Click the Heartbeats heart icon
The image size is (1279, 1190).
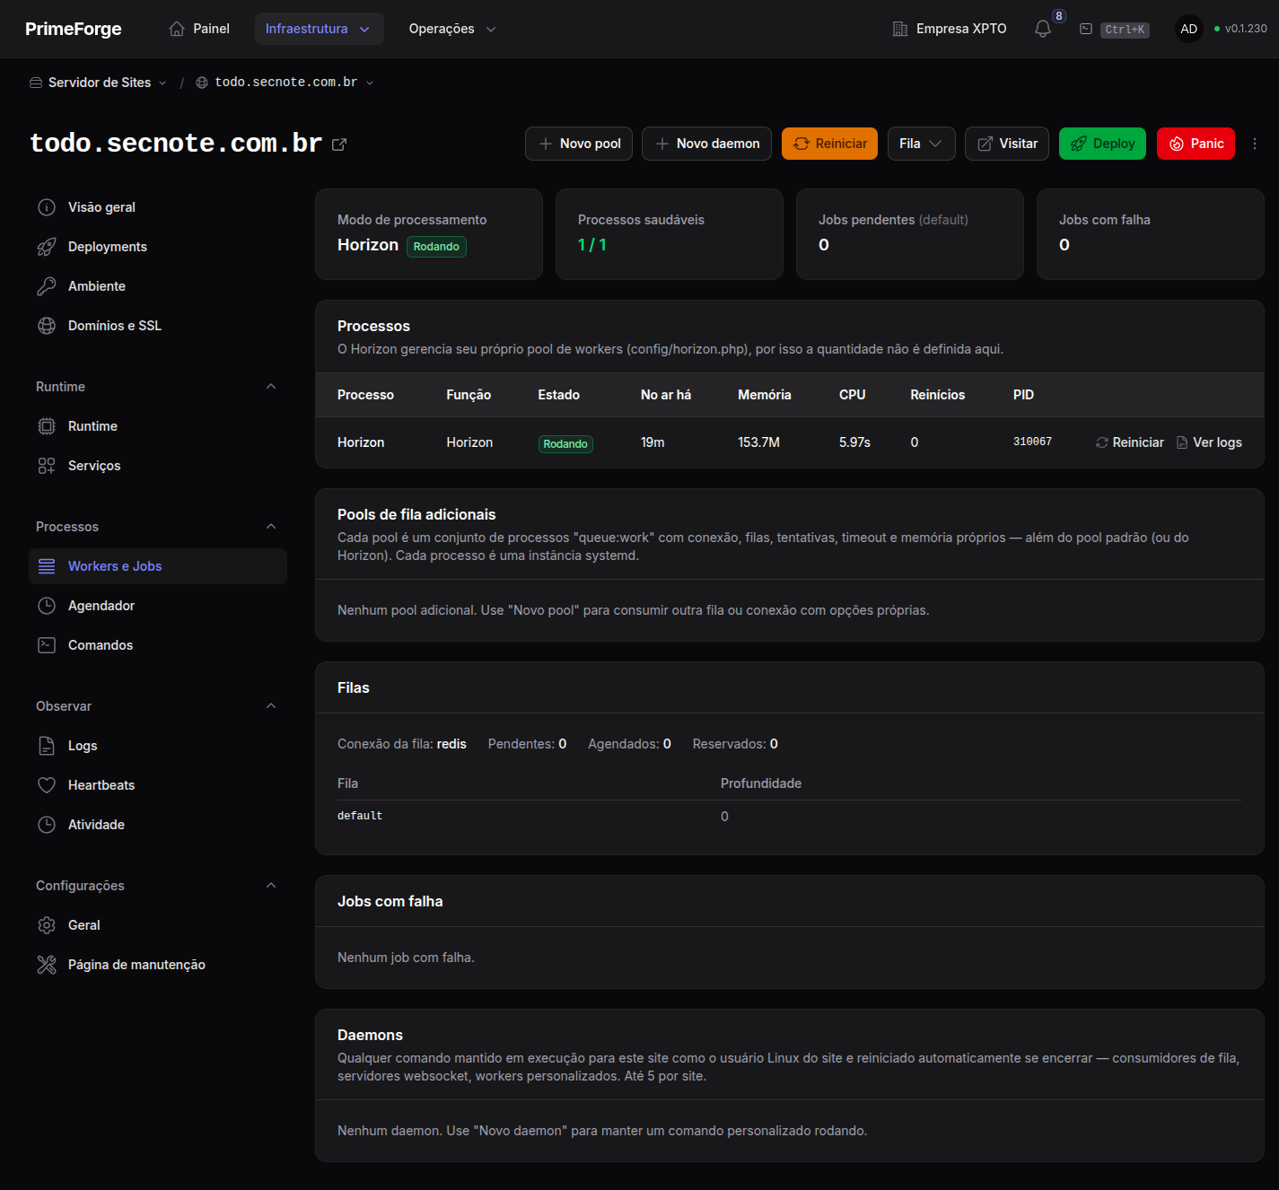47,785
